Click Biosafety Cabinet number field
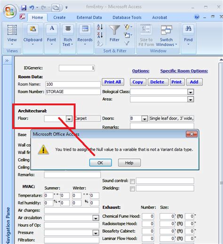The image size is (223, 244). point(148,231)
